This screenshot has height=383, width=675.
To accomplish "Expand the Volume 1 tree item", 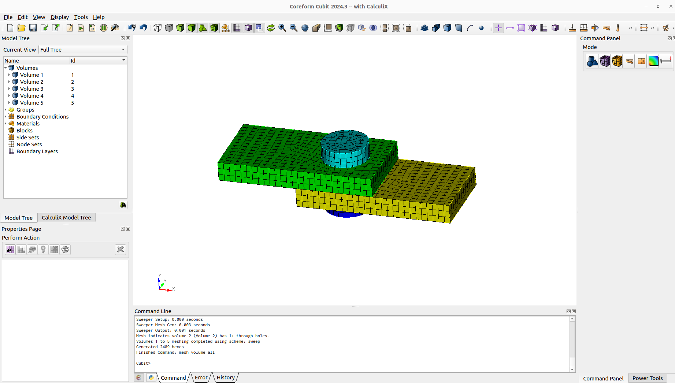I will [x=9, y=75].
